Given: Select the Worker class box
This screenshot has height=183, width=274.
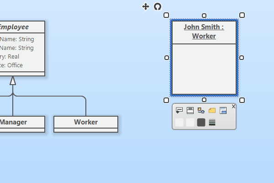Looking at the screenshot, I should click(86, 124).
